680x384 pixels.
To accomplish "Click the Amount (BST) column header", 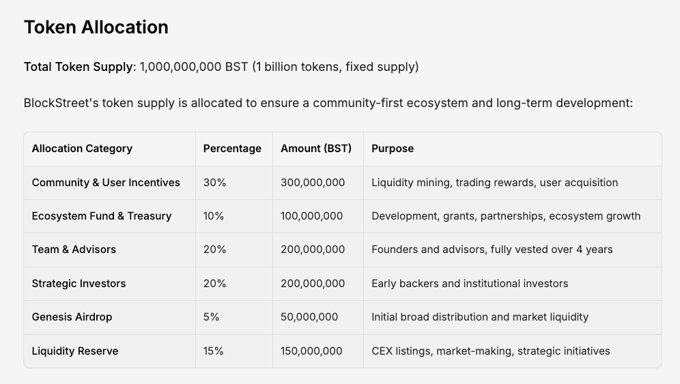I will [316, 149].
